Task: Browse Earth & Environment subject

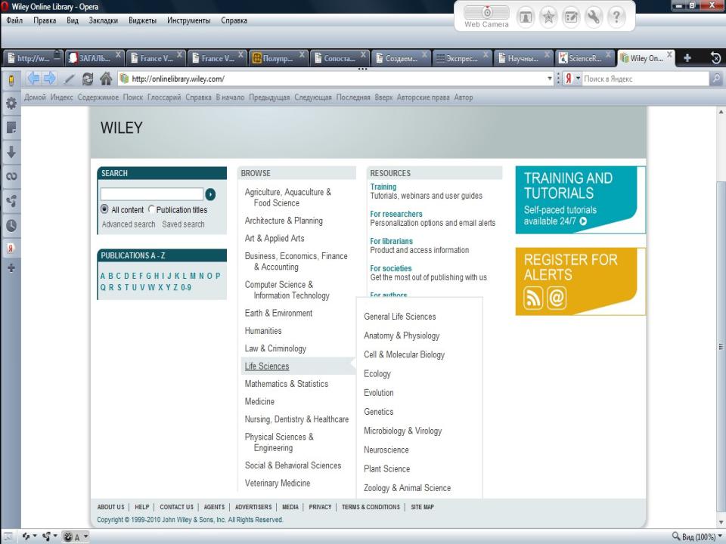Action: [278, 313]
